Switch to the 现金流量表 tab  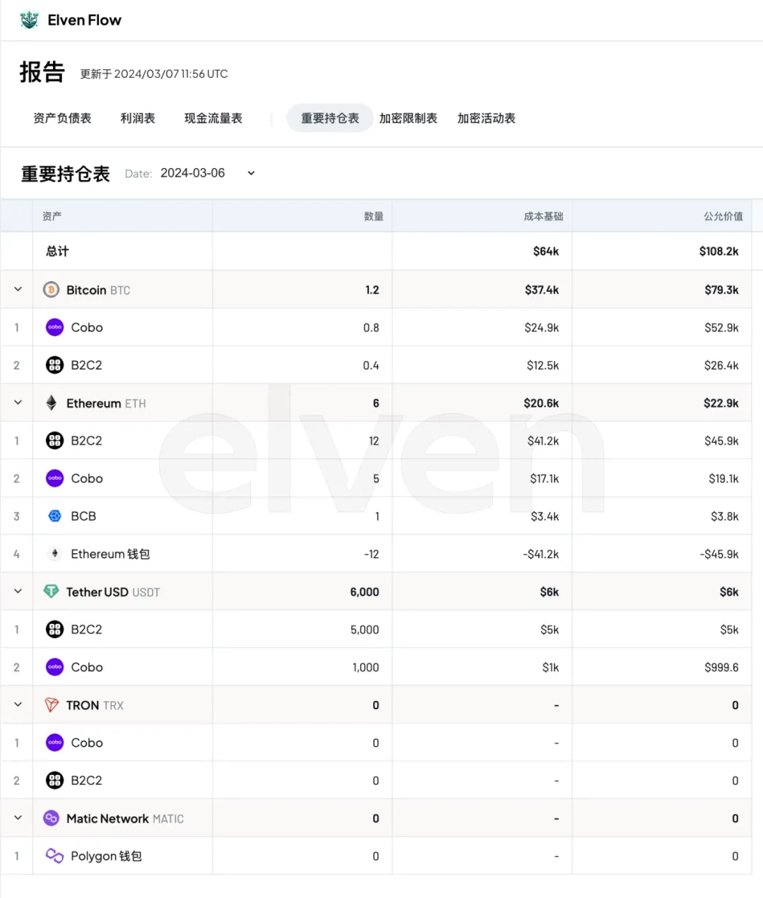coord(213,118)
